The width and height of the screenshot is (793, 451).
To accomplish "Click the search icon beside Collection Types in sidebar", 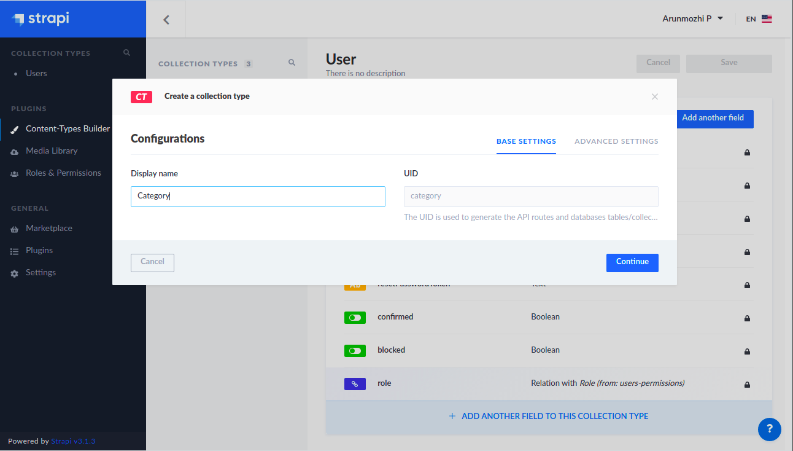I will tap(127, 53).
